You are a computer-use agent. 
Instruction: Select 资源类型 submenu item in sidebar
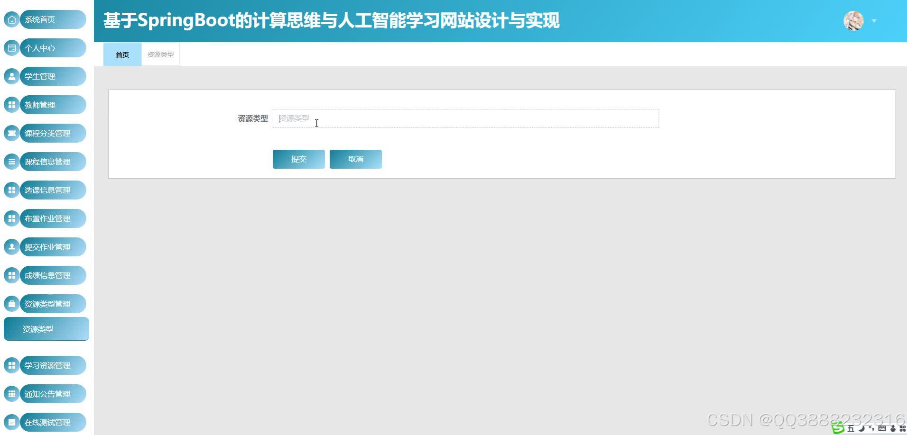point(46,328)
